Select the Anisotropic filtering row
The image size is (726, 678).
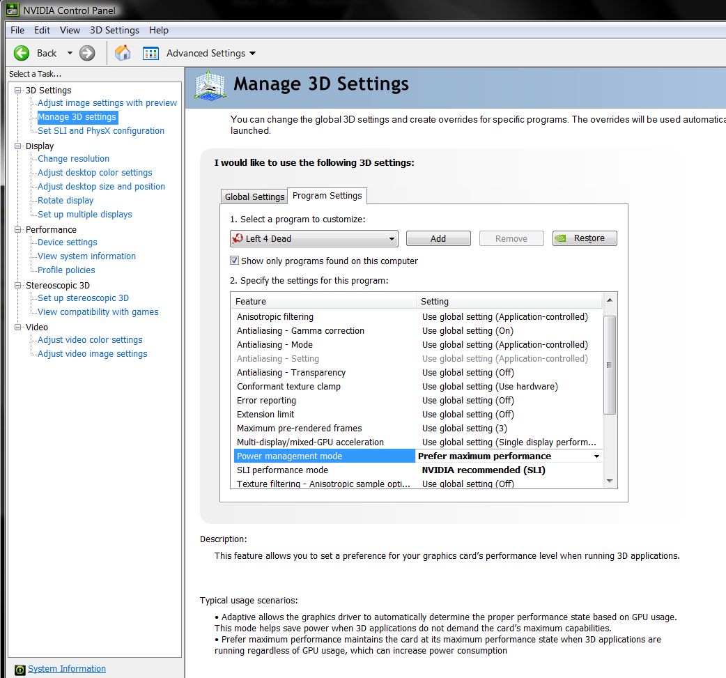click(417, 317)
